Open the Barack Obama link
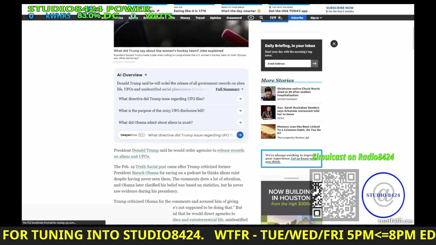The width and height of the screenshot is (436, 245). click(x=145, y=173)
